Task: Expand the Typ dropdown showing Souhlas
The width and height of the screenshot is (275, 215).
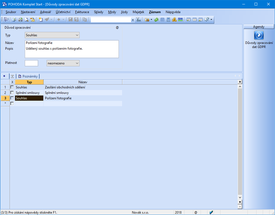Action: tap(77, 35)
